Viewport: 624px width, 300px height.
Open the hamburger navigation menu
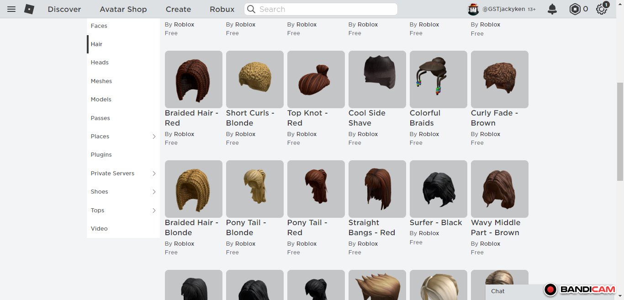(x=11, y=9)
